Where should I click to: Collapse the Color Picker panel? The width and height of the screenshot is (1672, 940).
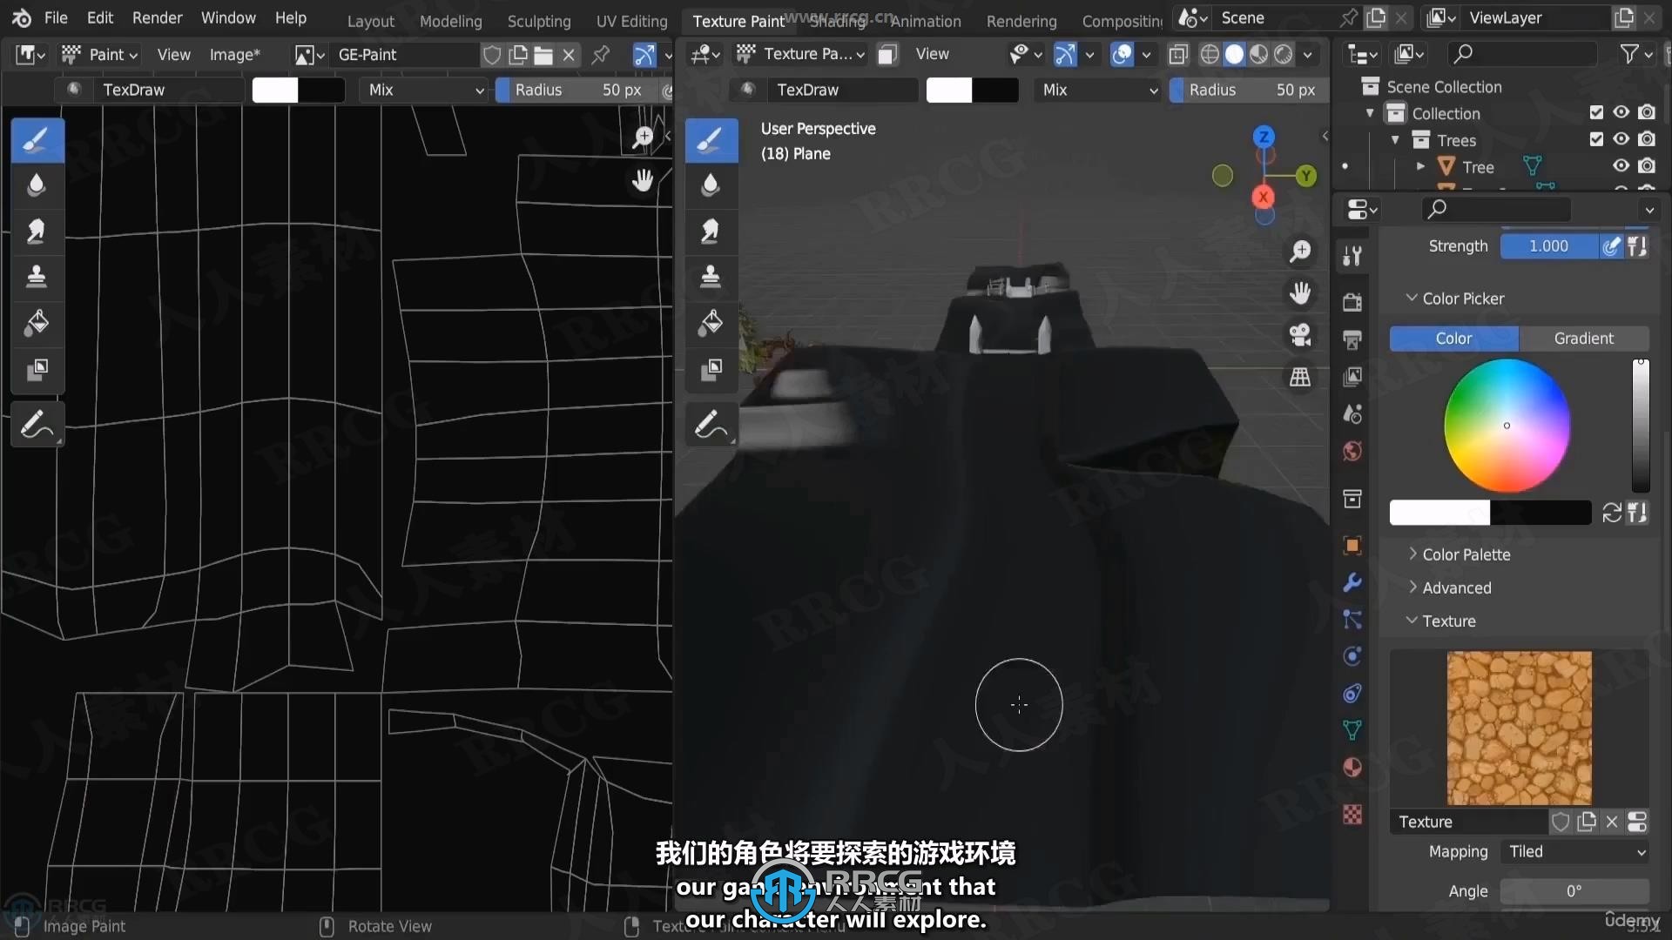1412,299
